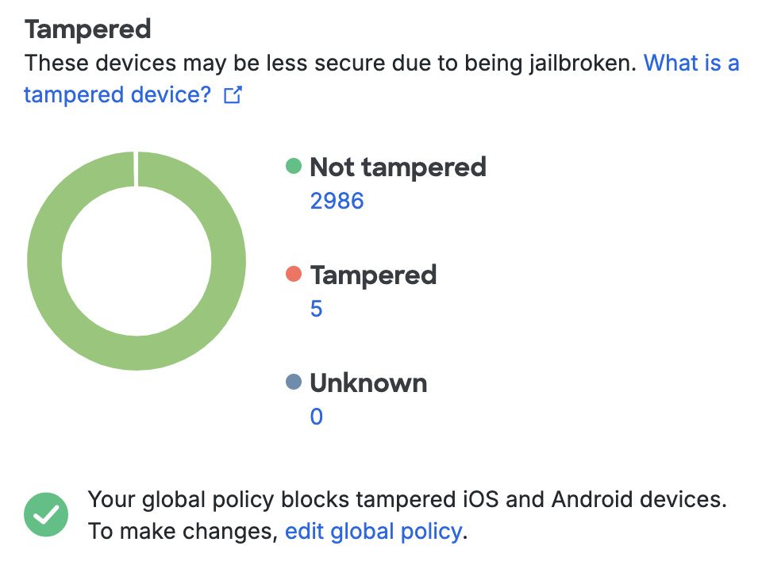Select the green Not tampered legend dot
Viewport: 762px width, 565px height.
[x=294, y=166]
